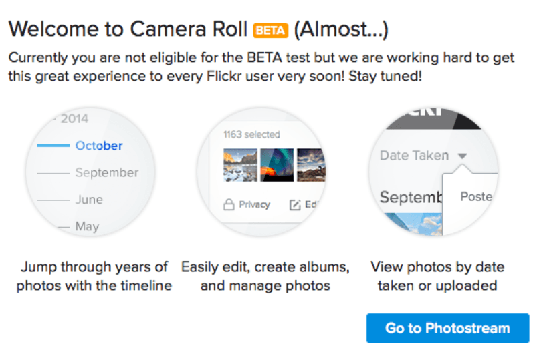535x358 pixels.
Task: Select May in the timeline
Action: [x=87, y=226]
